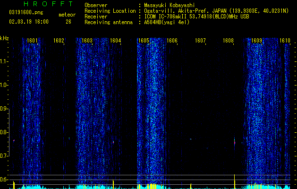Click the 'meteor' count label
The height and width of the screenshot is (189, 297).
pyautogui.click(x=67, y=15)
